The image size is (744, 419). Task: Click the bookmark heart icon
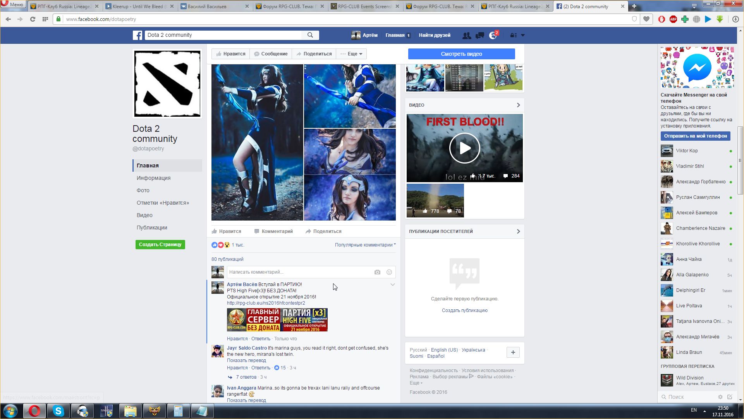pyautogui.click(x=646, y=19)
